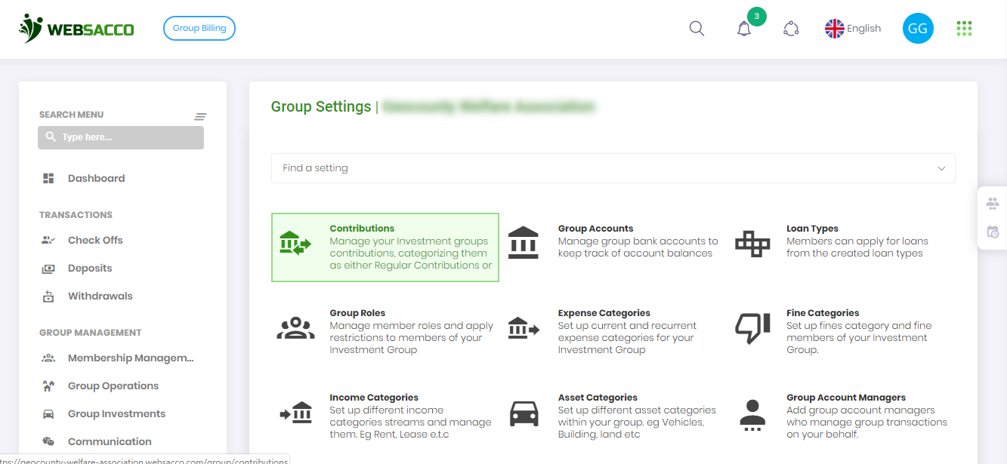This screenshot has width=1007, height=464.
Task: Click the Group Billing button
Action: 199,28
